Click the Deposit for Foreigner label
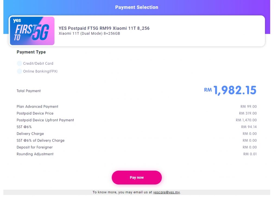 click(35, 147)
